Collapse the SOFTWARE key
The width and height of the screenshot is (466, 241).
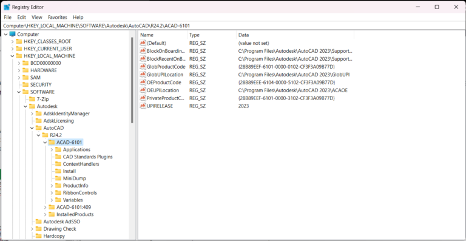pyautogui.click(x=19, y=92)
